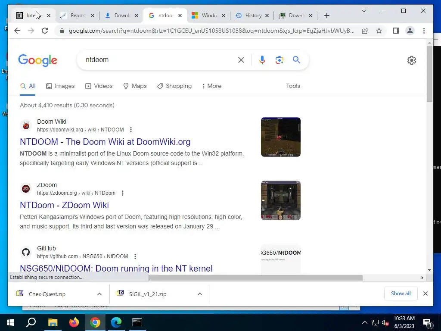Screen dimensions: 441x331
Task: Open ZDoom result thumbnail
Action: pyautogui.click(x=281, y=200)
